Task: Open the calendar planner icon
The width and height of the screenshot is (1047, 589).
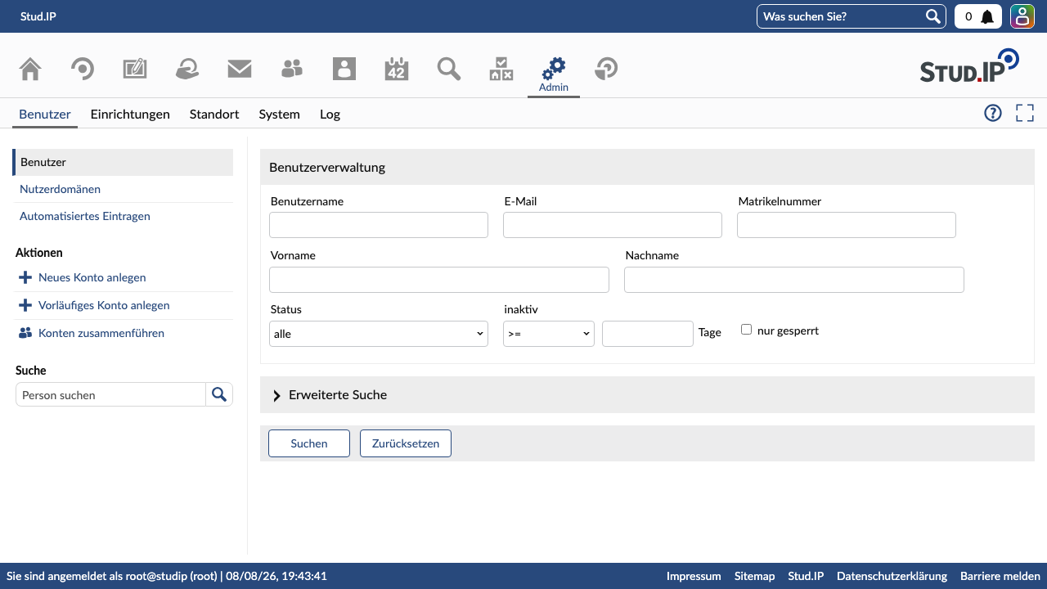Action: coord(397,69)
